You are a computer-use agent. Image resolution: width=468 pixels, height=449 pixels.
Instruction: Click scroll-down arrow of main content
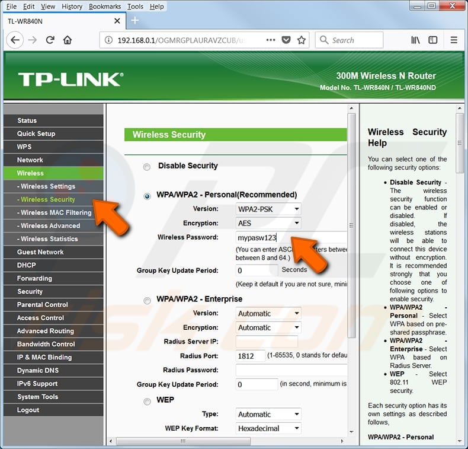coord(352,432)
